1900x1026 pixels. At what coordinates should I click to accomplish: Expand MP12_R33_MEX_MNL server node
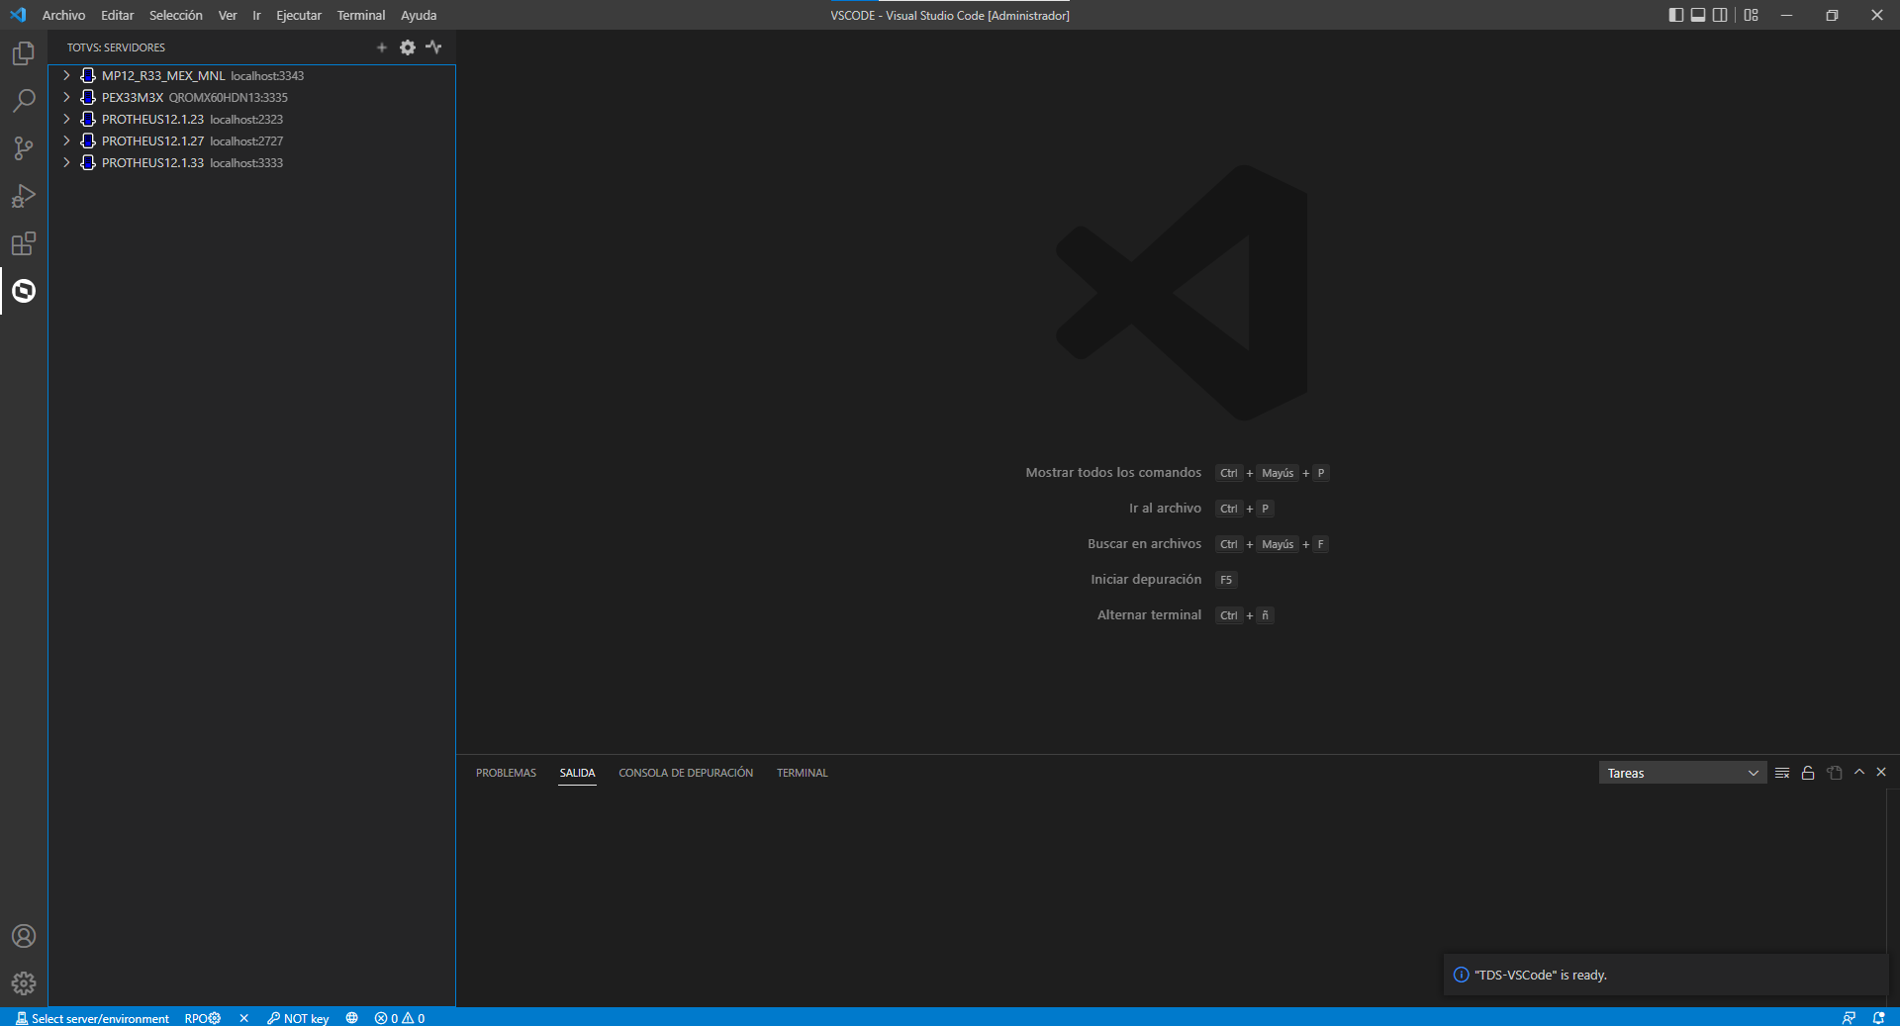click(66, 75)
